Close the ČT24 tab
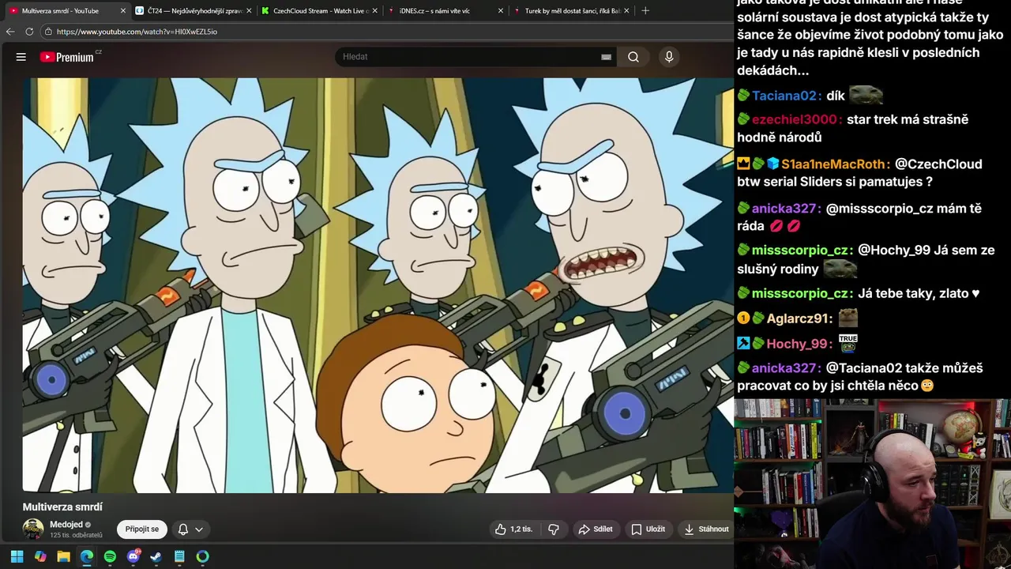Image resolution: width=1011 pixels, height=569 pixels. point(249,11)
